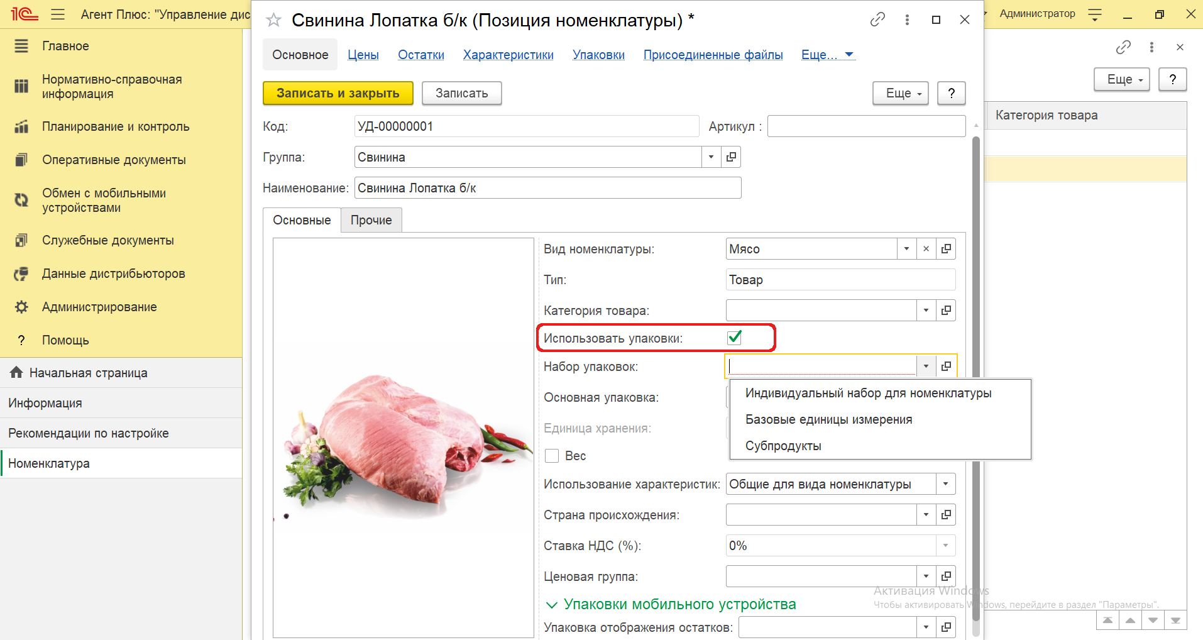This screenshot has width=1203, height=640.
Task: Click Записать и закрыть button
Action: click(x=338, y=93)
